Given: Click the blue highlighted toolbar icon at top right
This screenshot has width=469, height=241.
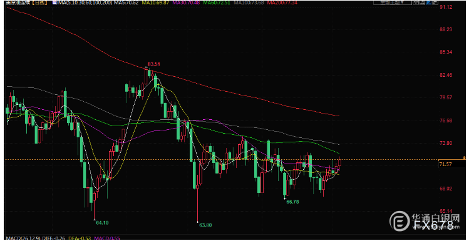Looking at the screenshot, I should click(x=429, y=2).
